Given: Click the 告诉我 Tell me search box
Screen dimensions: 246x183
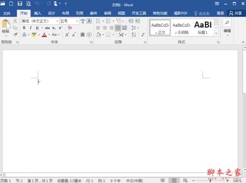Looking at the screenshot, I should point(203,14).
